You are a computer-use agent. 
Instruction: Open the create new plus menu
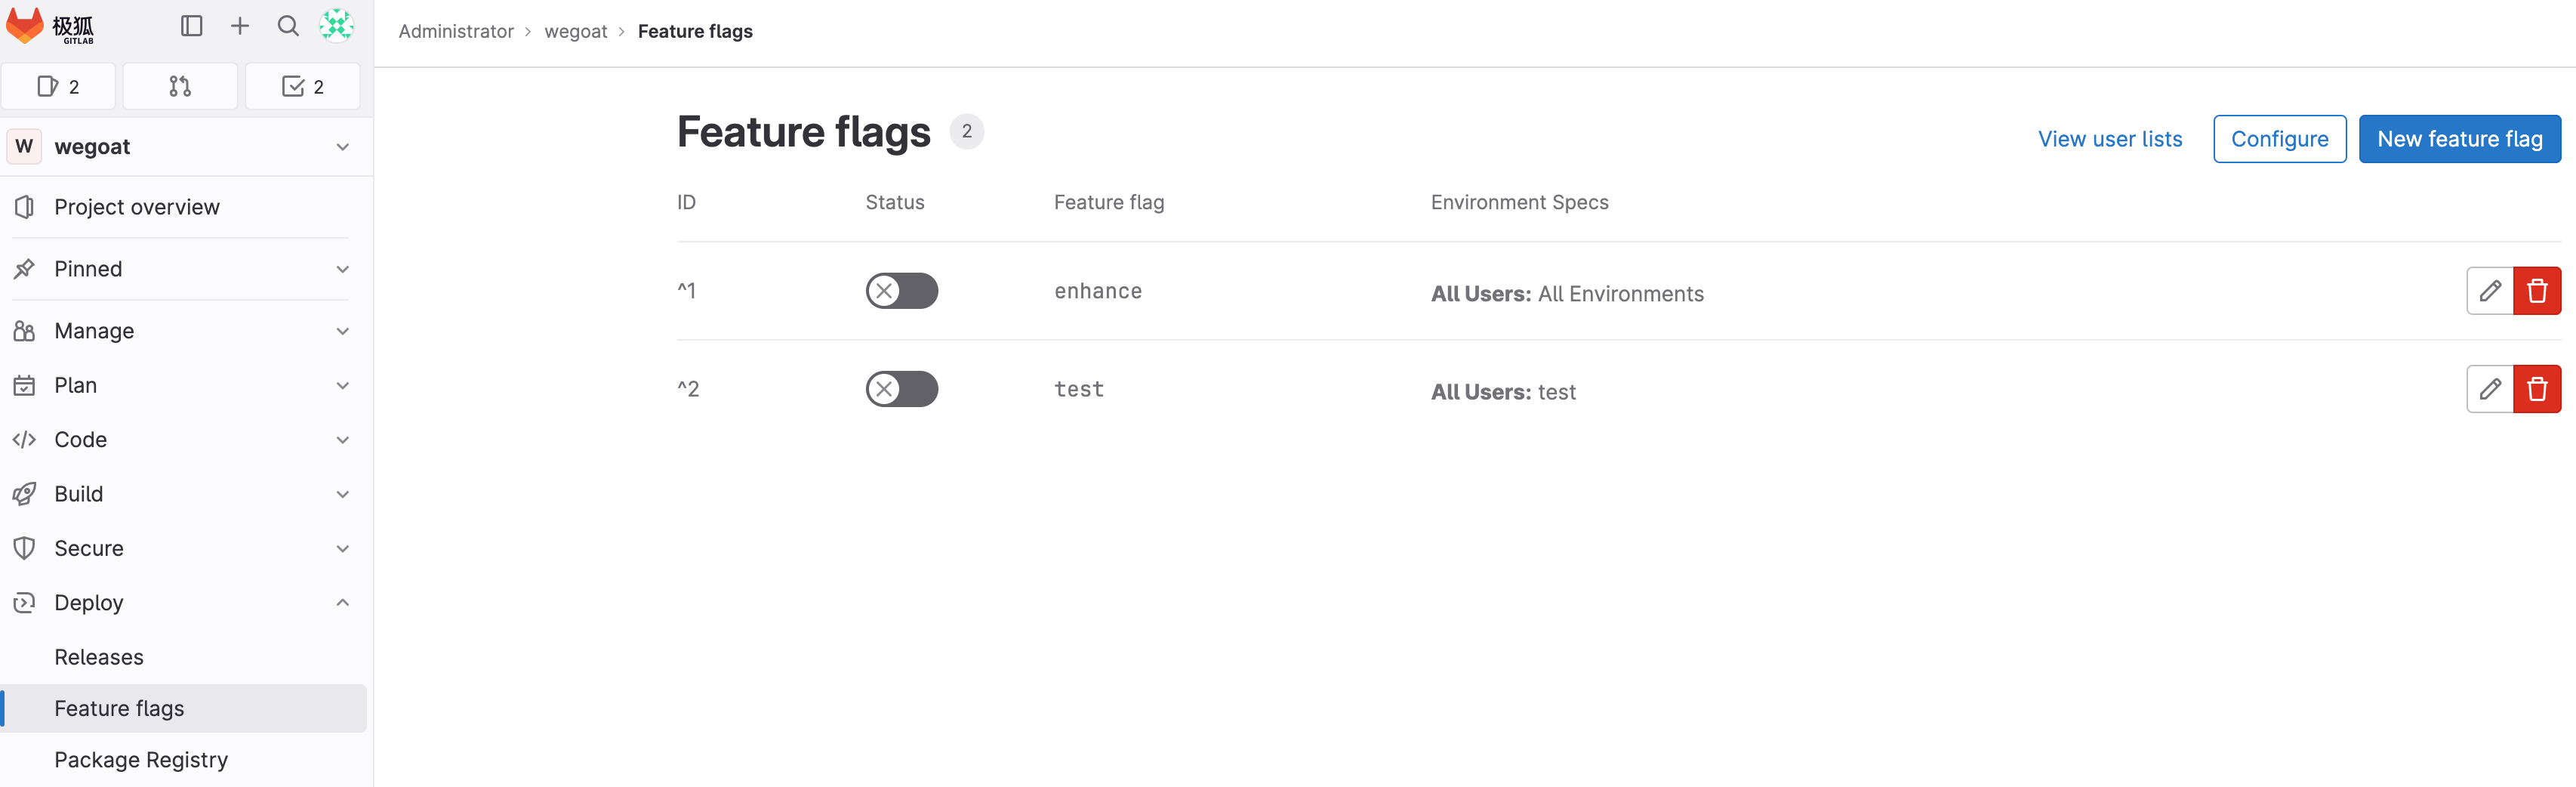click(x=240, y=26)
